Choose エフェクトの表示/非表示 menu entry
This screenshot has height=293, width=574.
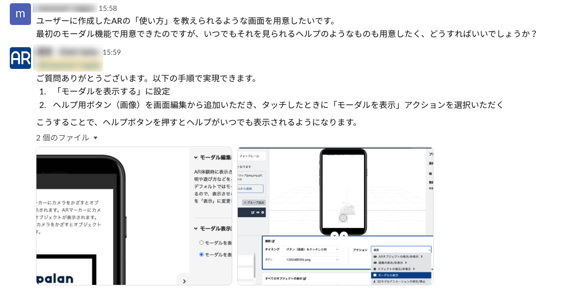pos(401,269)
